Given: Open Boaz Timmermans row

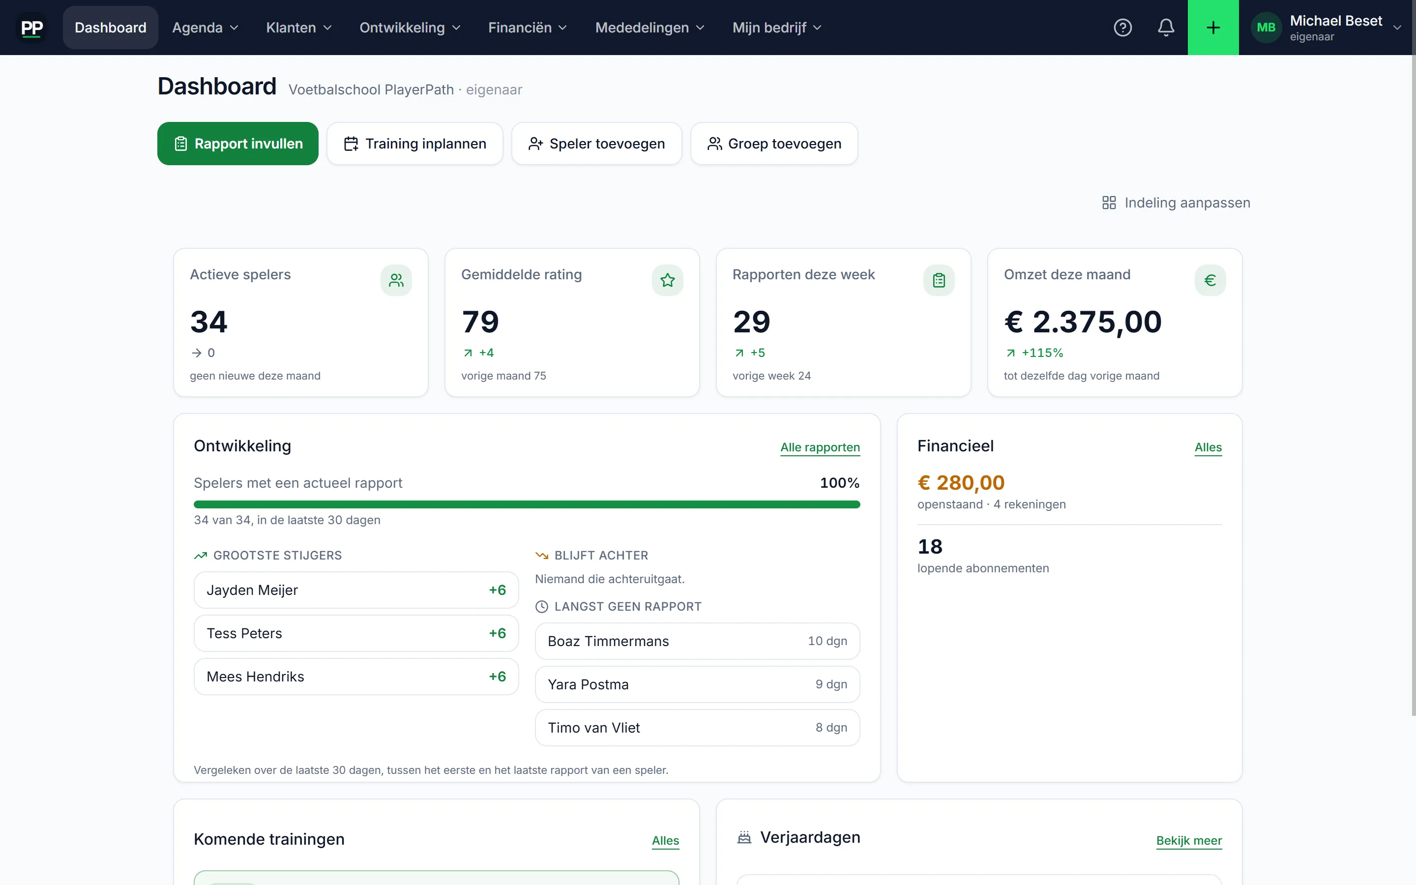Looking at the screenshot, I should point(698,641).
